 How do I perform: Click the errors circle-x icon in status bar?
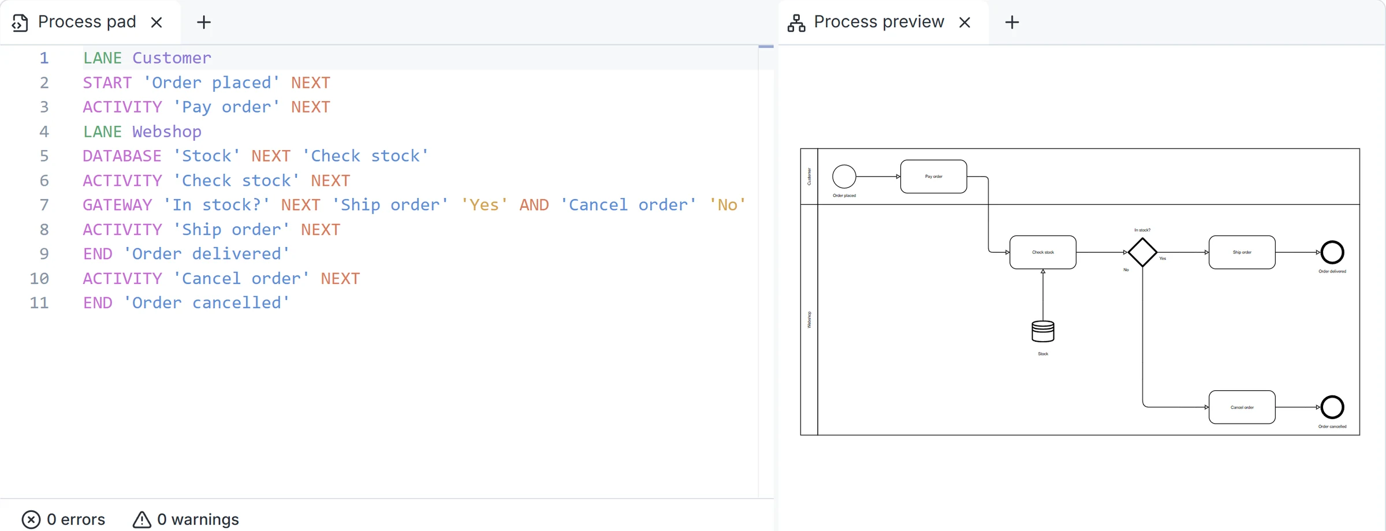[31, 519]
